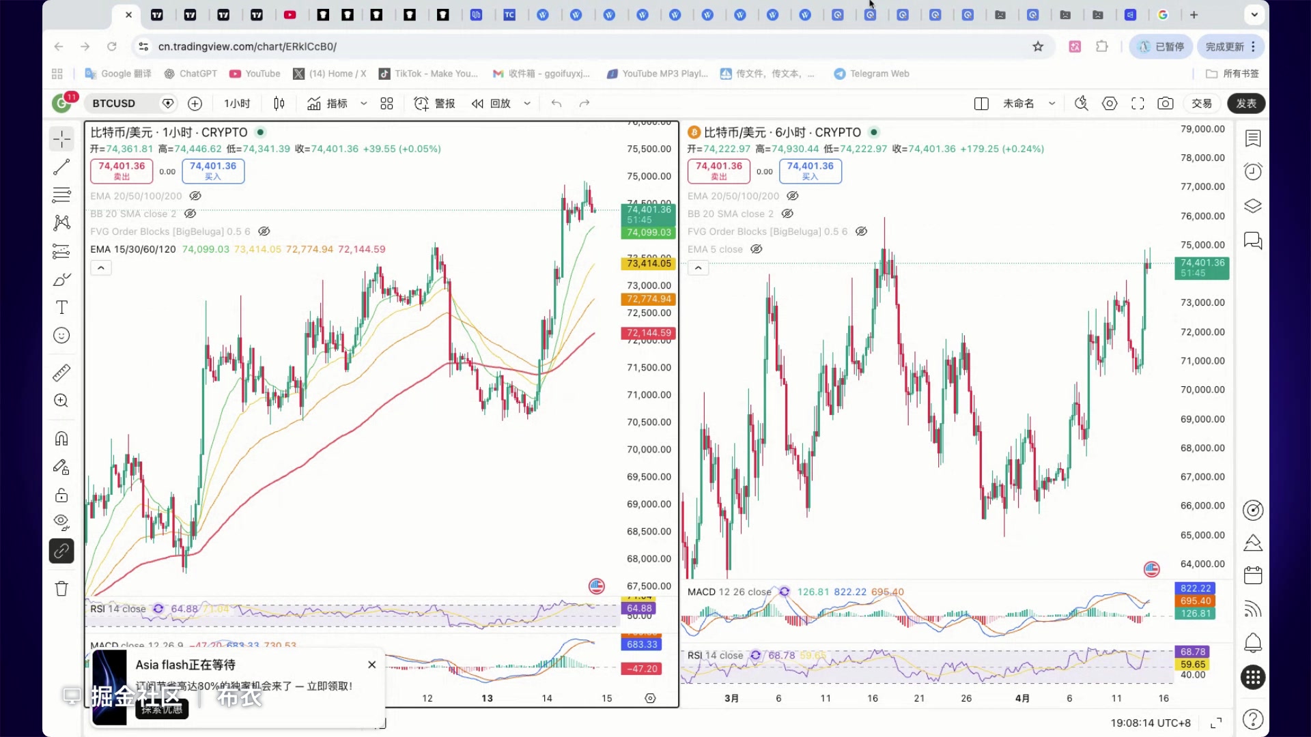Click the 74,401.36 买入 buy button on left chart

pyautogui.click(x=213, y=171)
